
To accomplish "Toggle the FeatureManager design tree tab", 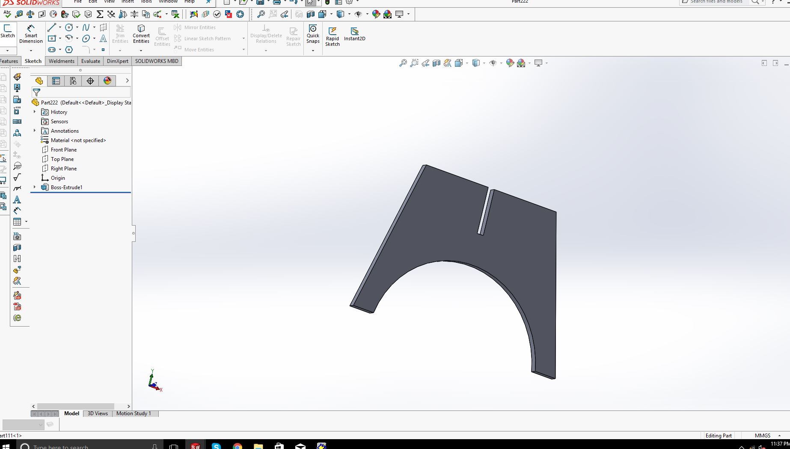I will pos(39,81).
